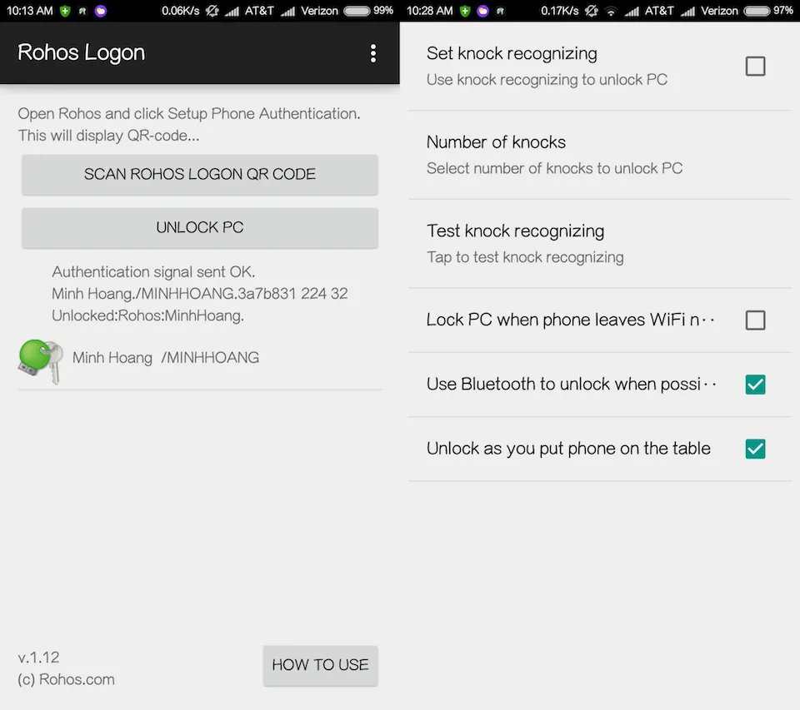Open Number of knocks selection
This screenshot has width=800, height=710.
click(600, 155)
